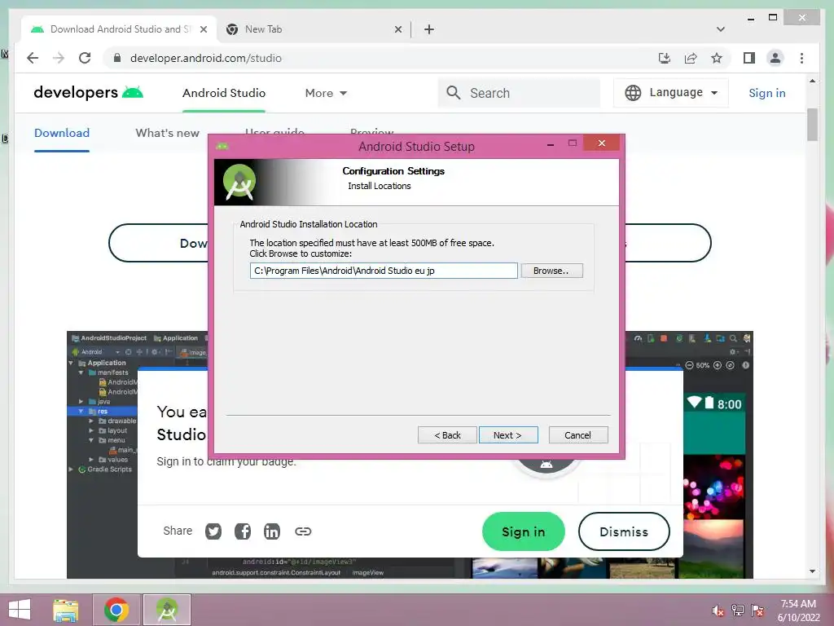Expand the Gradle Scripts node in the page image
834x626 pixels.
pos(72,469)
